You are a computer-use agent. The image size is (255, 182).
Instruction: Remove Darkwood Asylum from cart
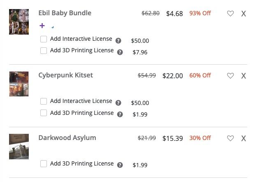click(243, 138)
